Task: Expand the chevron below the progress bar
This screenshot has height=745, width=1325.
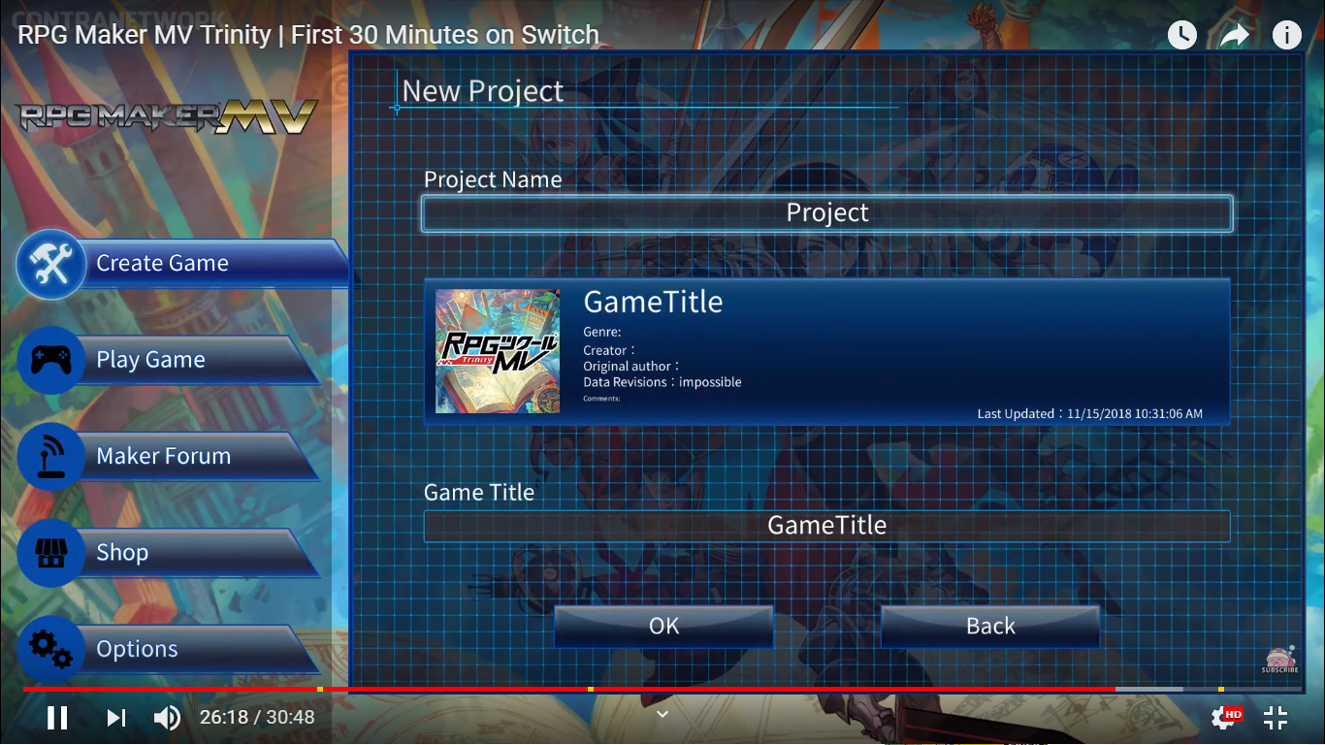Action: (x=662, y=714)
